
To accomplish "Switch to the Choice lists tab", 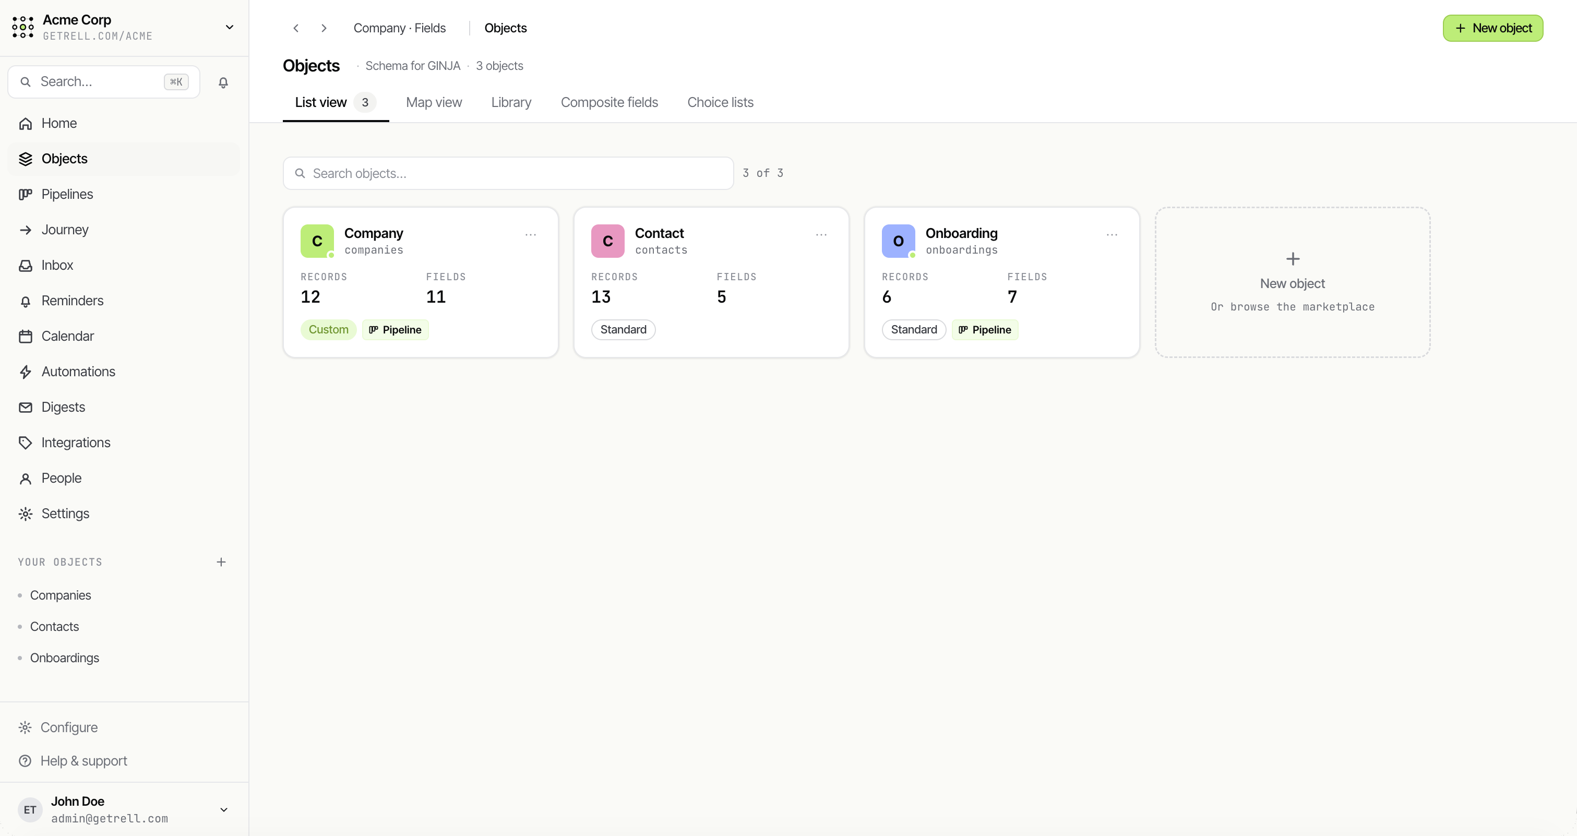I will click(720, 102).
